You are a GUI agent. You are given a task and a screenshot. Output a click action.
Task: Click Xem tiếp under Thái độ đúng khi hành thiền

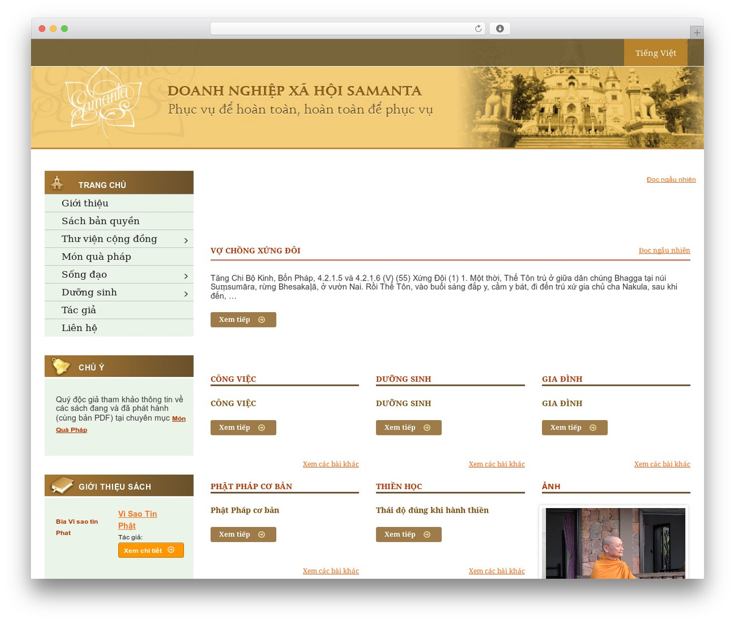point(408,534)
